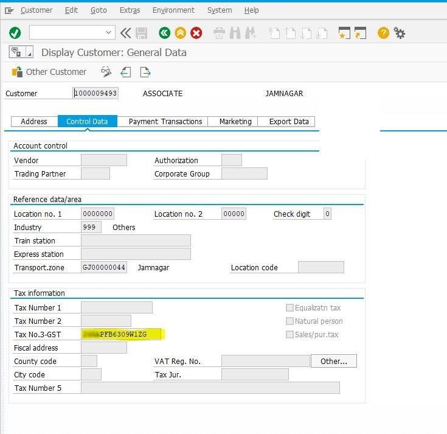The width and height of the screenshot is (447, 434).
Task: Toggle the Equalizatn tax checkbox
Action: pyautogui.click(x=289, y=307)
